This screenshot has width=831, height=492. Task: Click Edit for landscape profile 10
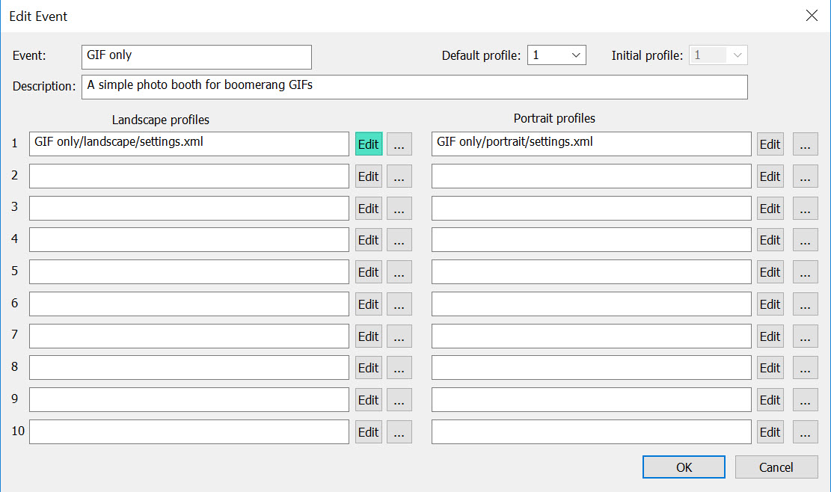[x=368, y=432]
